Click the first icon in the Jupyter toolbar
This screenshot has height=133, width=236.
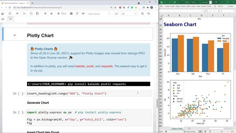pos(3,14)
